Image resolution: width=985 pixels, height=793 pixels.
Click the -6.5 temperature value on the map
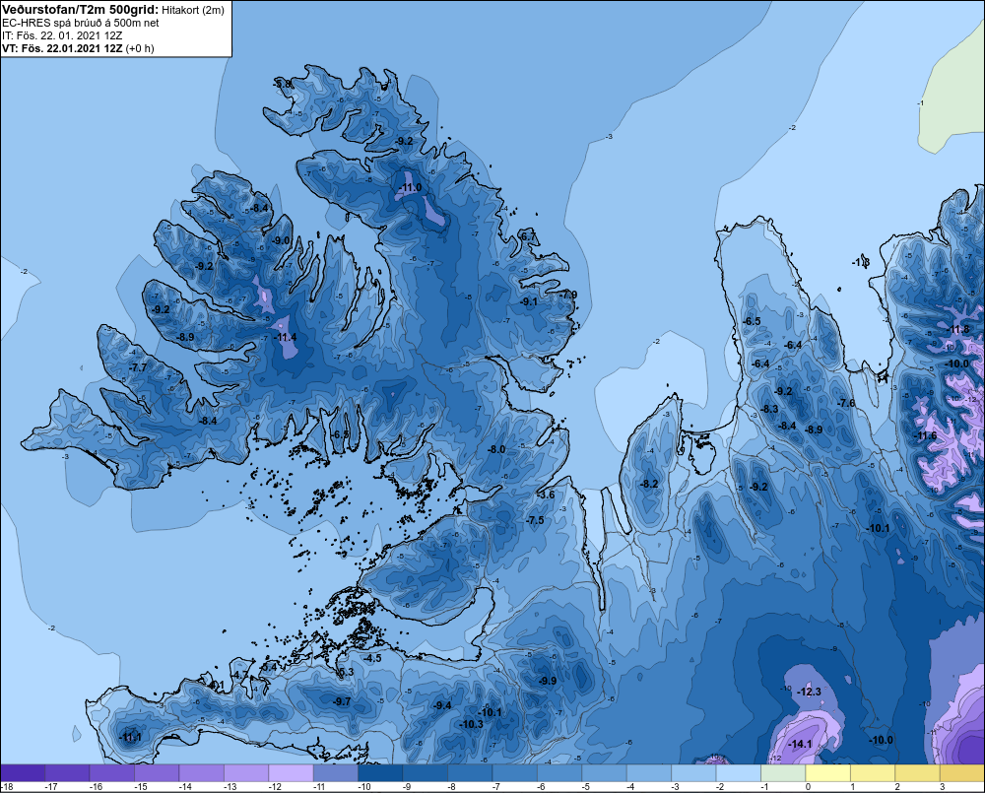(x=752, y=321)
